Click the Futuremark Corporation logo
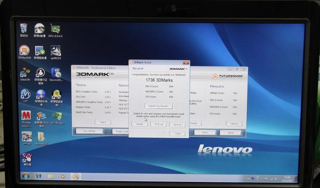Viewport: 320px width, 188px height. click(228, 76)
